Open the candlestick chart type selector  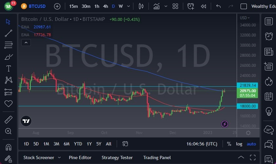141,6
